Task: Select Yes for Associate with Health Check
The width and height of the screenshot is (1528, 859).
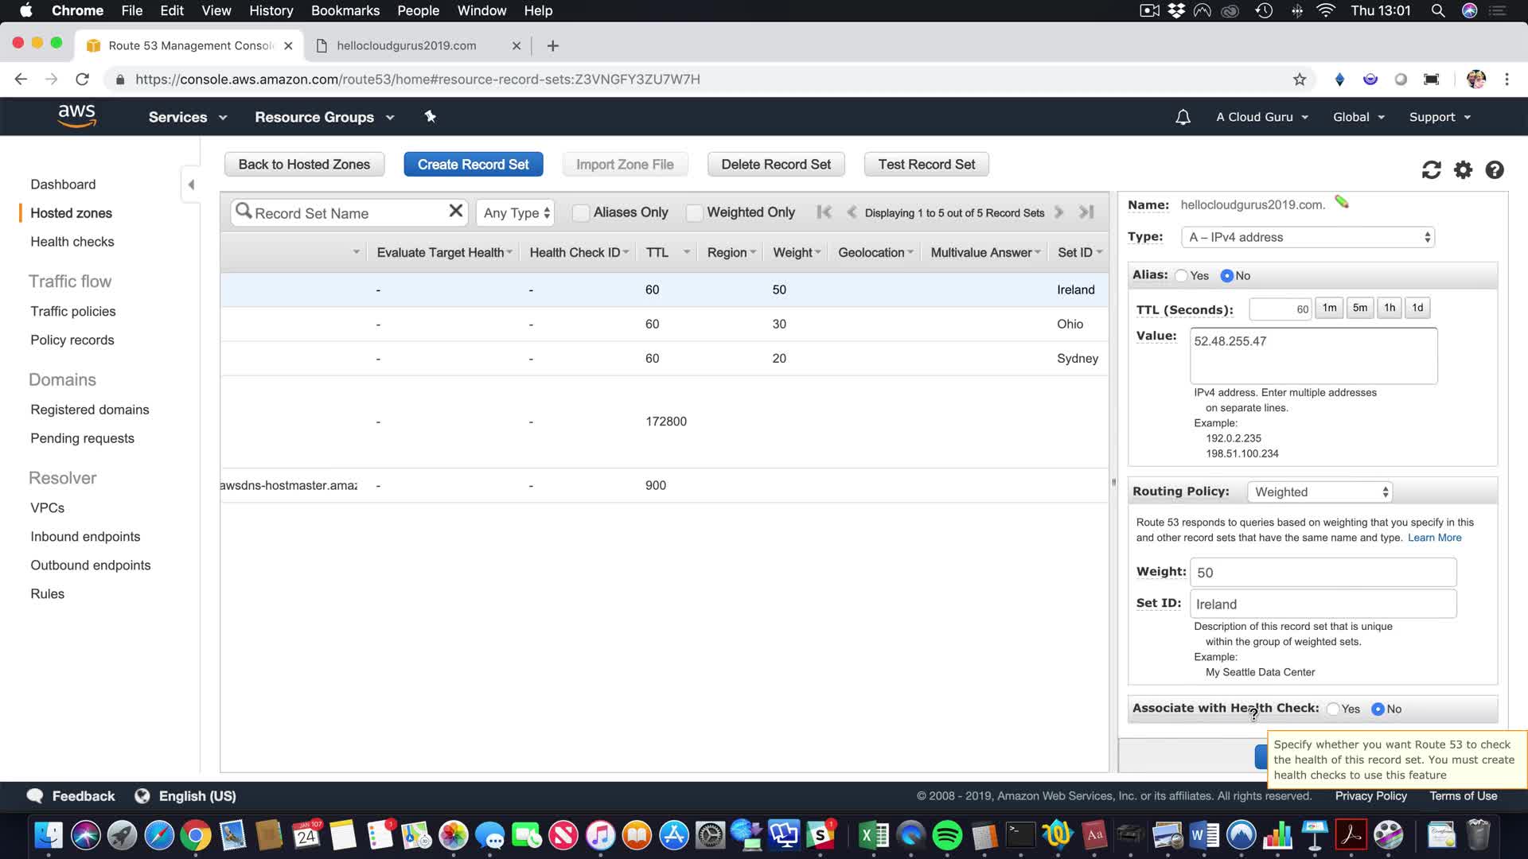Action: coord(1333,709)
